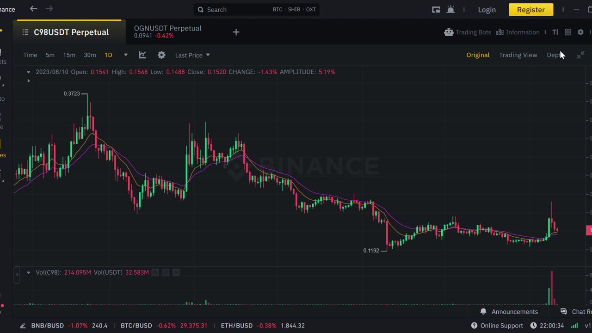The width and height of the screenshot is (592, 333).
Task: Click the Login link
Action: (x=487, y=9)
